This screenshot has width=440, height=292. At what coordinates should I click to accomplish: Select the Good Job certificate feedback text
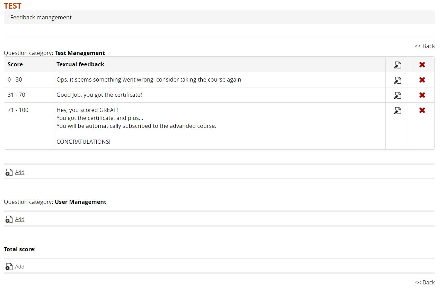point(99,95)
